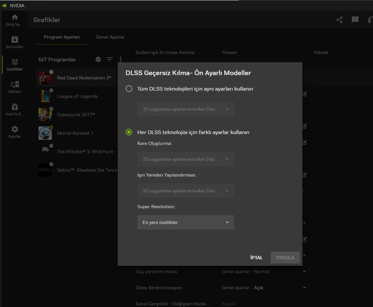Open the dropdown under 'Tüm DLSS teknolojileri'
The height and width of the screenshot is (307, 373).
[186, 109]
